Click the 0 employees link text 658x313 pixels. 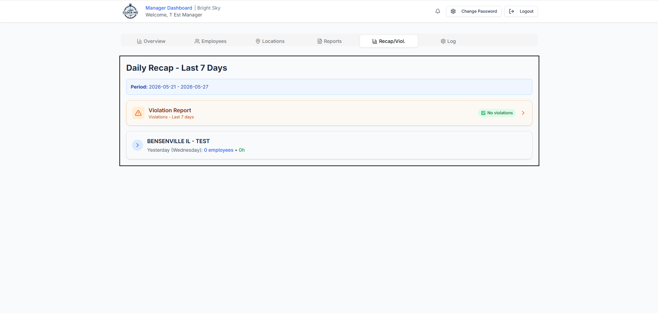pos(219,150)
